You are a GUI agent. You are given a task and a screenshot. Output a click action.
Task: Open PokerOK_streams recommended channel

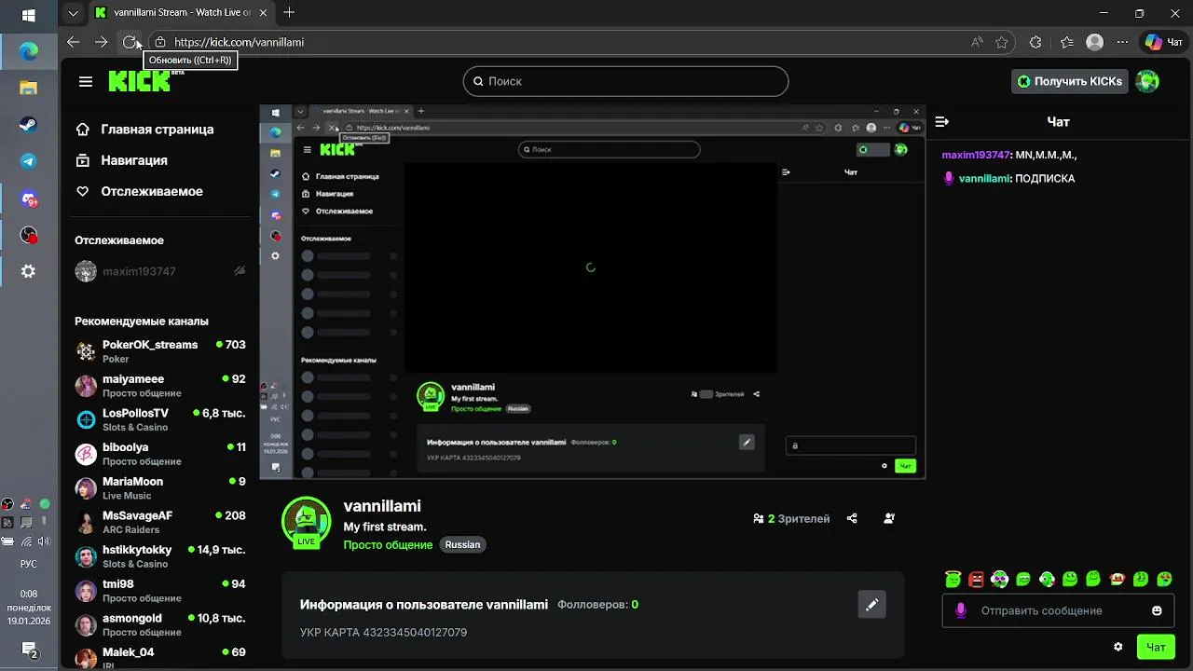[x=160, y=350]
